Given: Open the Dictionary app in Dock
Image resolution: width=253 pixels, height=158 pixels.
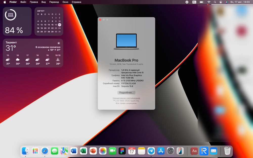Looking at the screenshot, I should (x=194, y=151).
